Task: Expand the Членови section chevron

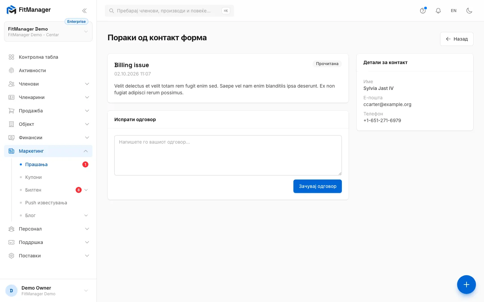Action: pos(87,84)
